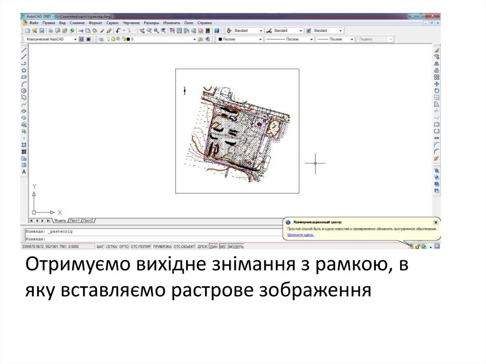Select the Multiline Text (A) tool

pos(24,172)
